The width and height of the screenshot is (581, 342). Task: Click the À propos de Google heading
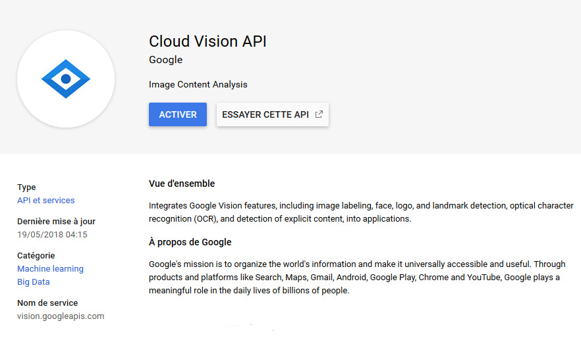pos(190,242)
